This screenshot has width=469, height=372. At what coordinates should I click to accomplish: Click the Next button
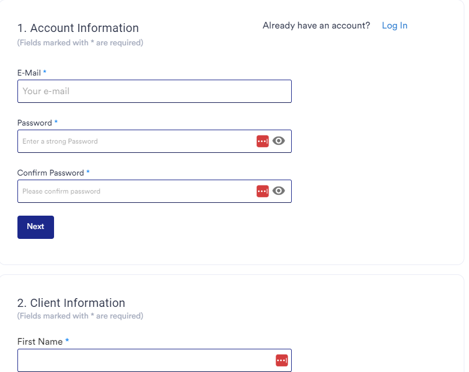coord(35,227)
